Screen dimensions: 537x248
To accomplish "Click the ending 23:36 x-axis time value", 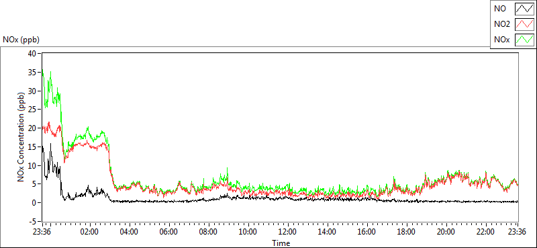I will click(518, 231).
